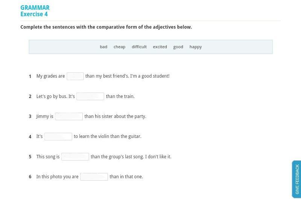Click the GRAMMAR heading

tap(35, 8)
